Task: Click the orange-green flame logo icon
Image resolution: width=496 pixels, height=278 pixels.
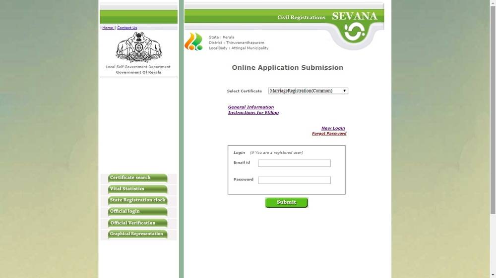Action: pos(193,42)
